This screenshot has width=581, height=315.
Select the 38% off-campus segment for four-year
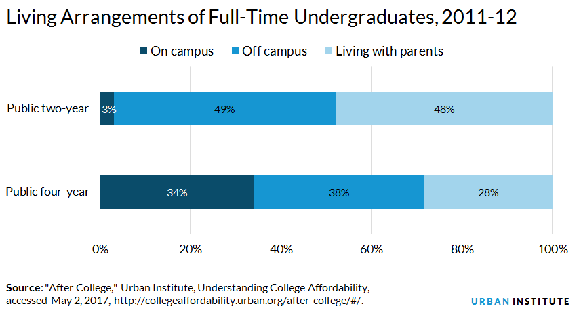click(x=340, y=192)
